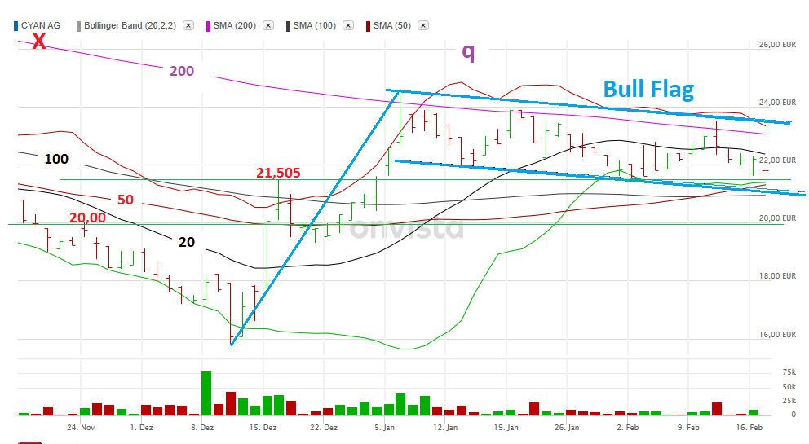Remove the SMA (50) indicator
This screenshot has height=444, width=809.
[423, 25]
